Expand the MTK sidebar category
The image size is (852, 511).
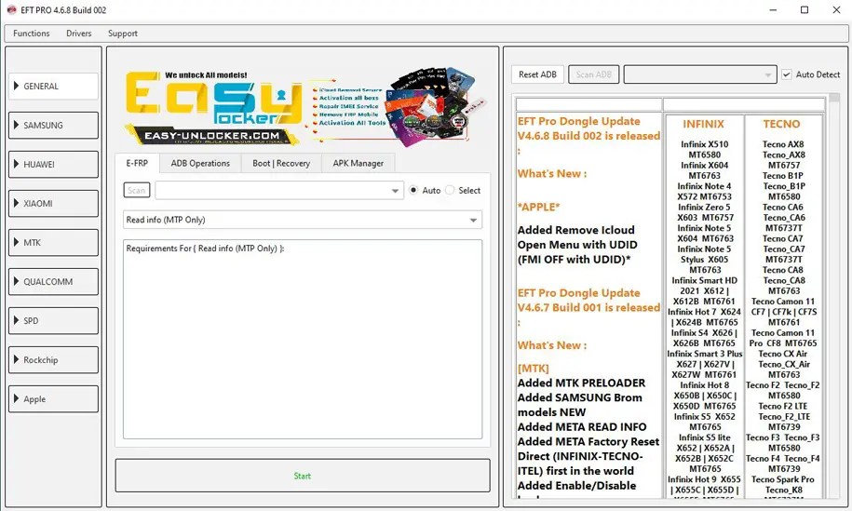click(x=53, y=242)
